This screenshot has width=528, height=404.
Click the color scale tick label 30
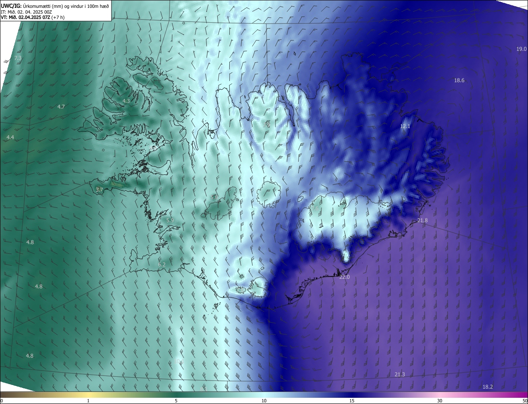[x=440, y=401]
